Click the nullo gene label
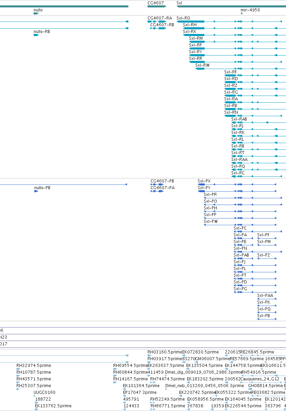The image size is (286, 411). point(38,10)
